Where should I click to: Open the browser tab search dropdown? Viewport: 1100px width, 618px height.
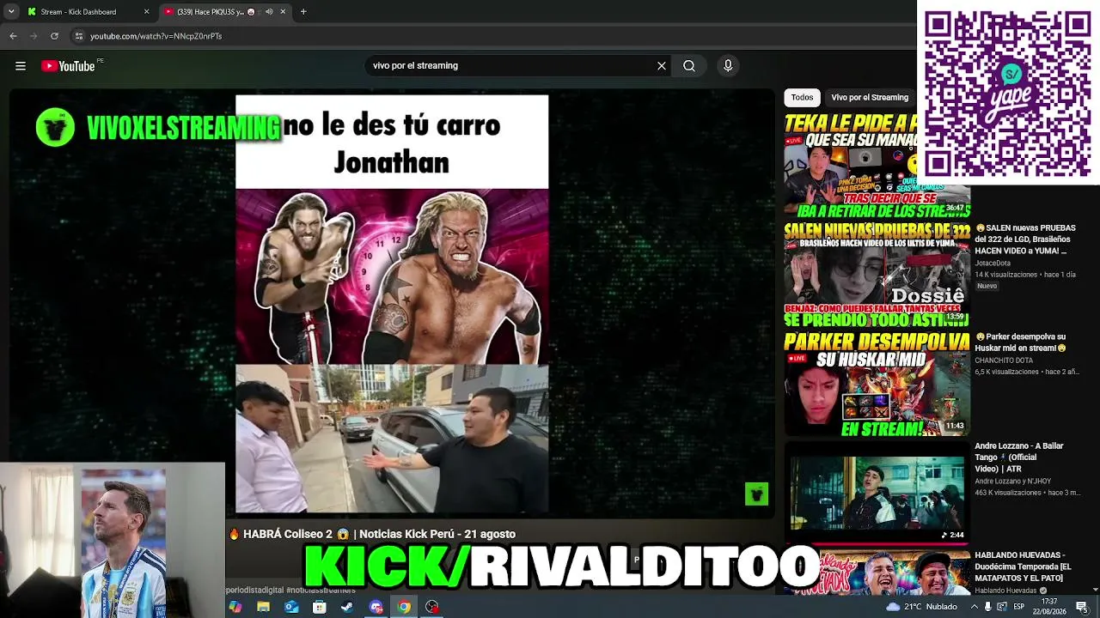(11, 12)
